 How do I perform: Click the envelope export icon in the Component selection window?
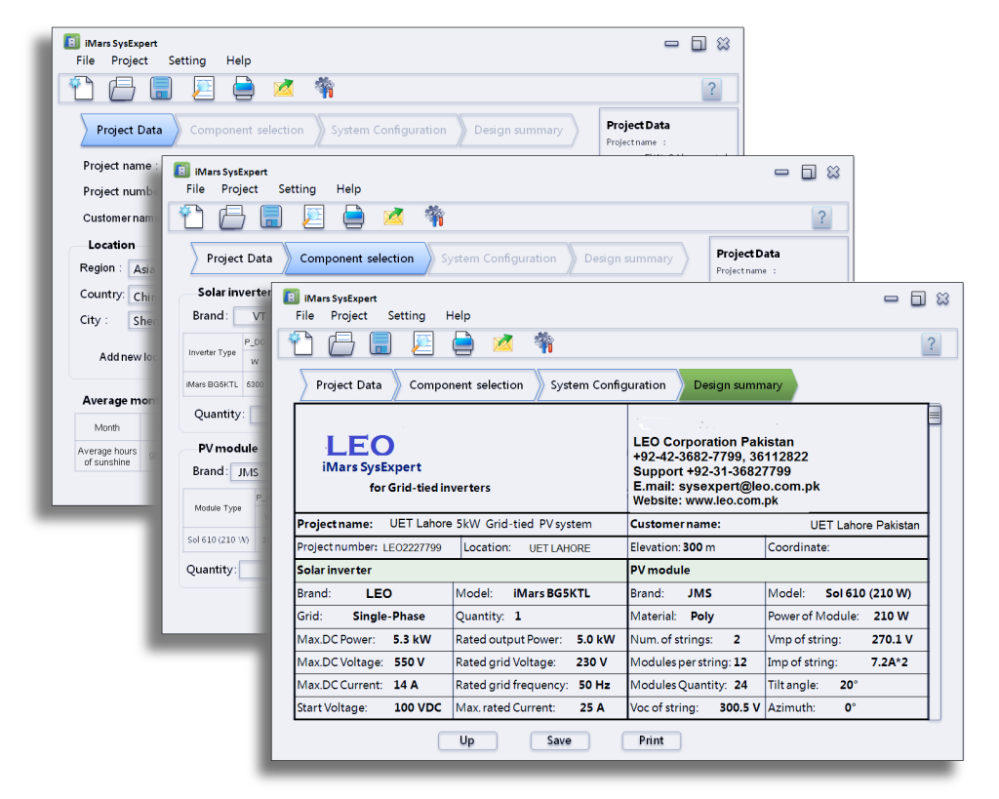(x=394, y=217)
